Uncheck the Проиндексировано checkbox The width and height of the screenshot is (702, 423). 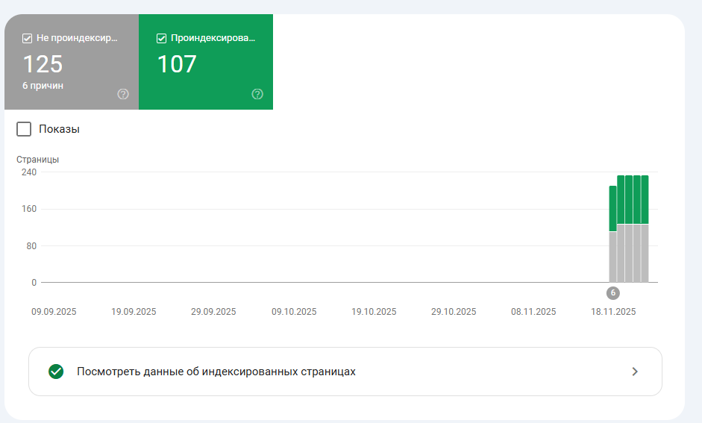pyautogui.click(x=162, y=39)
